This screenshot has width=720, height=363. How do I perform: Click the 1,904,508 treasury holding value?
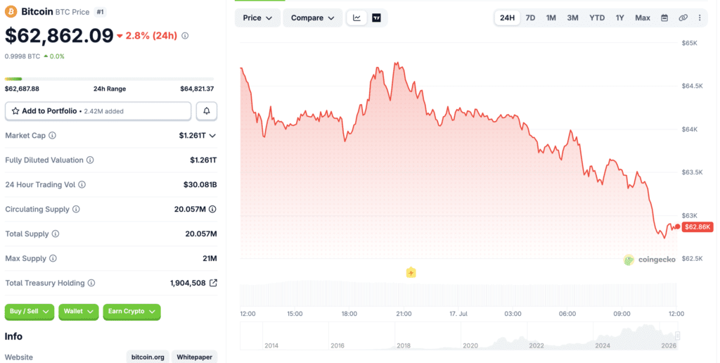coord(188,283)
